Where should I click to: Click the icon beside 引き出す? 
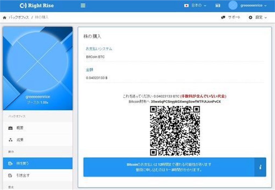(10, 175)
